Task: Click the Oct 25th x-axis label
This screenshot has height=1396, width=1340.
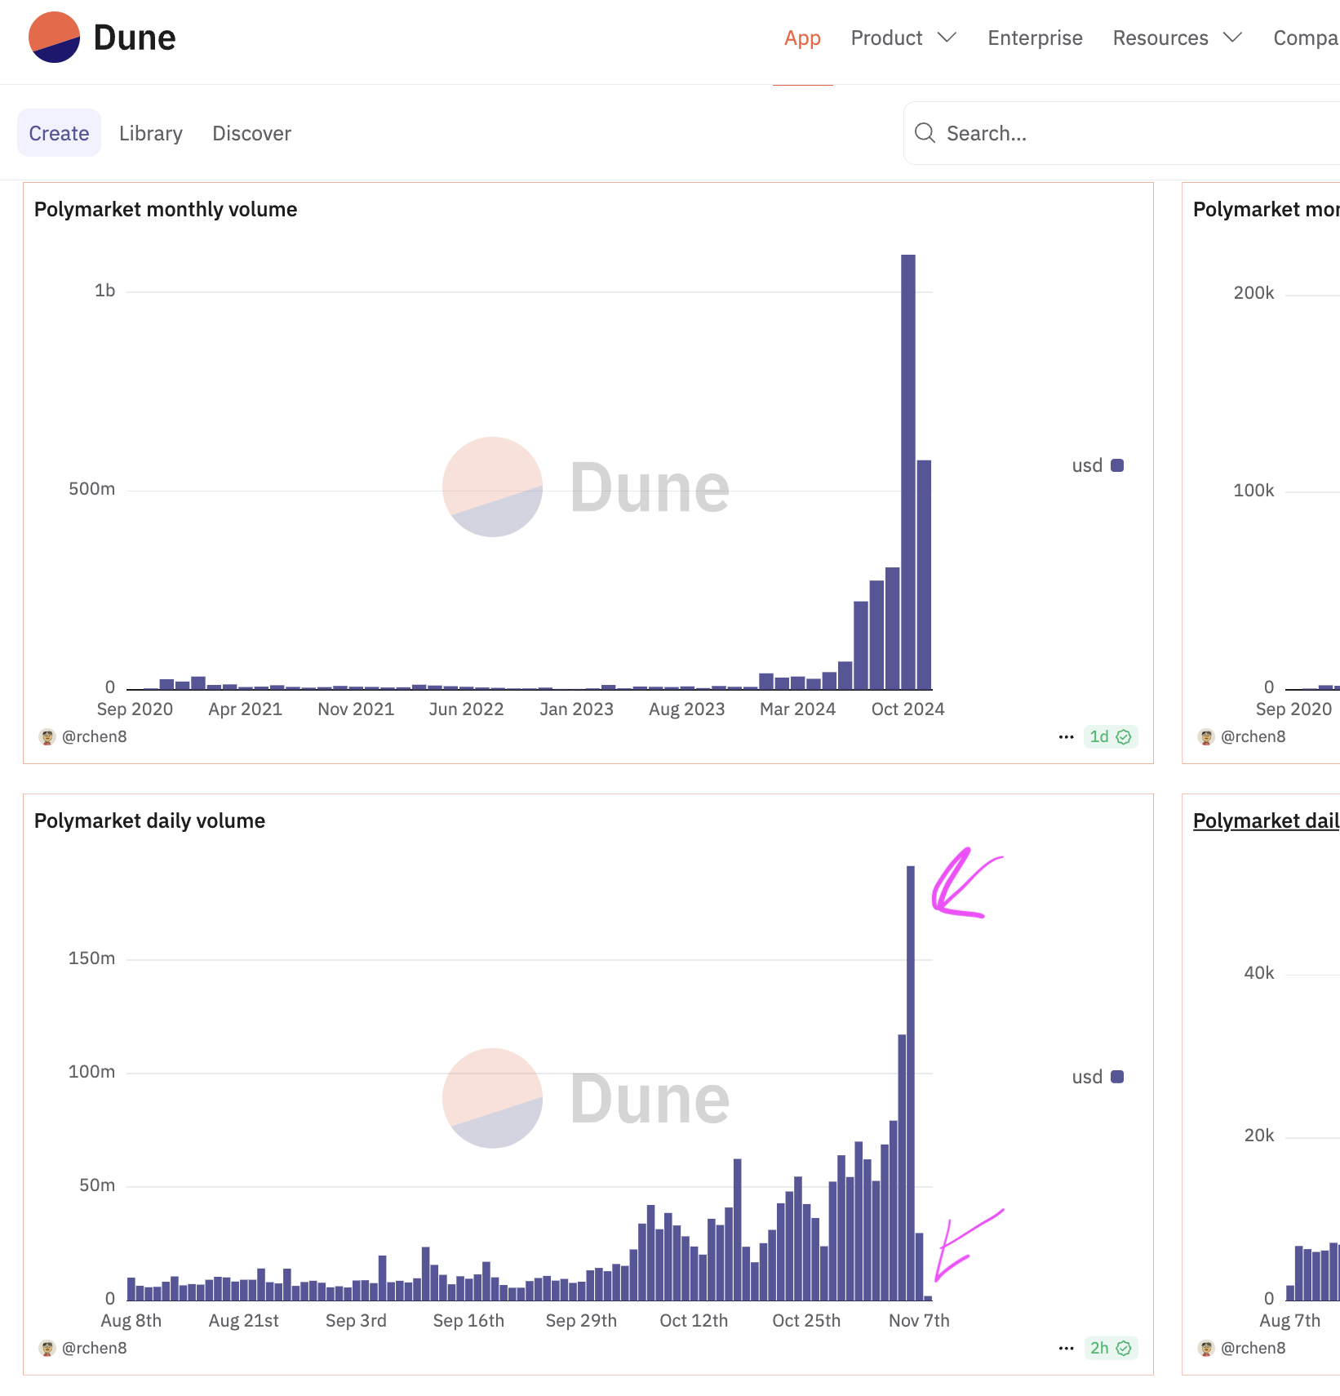Action: pos(806,1321)
